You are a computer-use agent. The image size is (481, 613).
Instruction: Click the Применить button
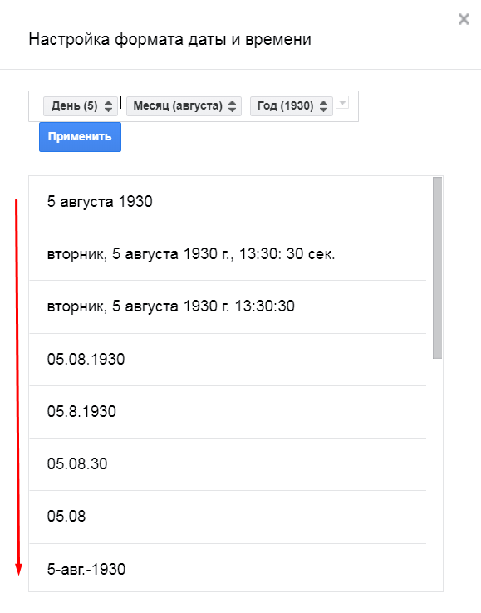point(80,137)
